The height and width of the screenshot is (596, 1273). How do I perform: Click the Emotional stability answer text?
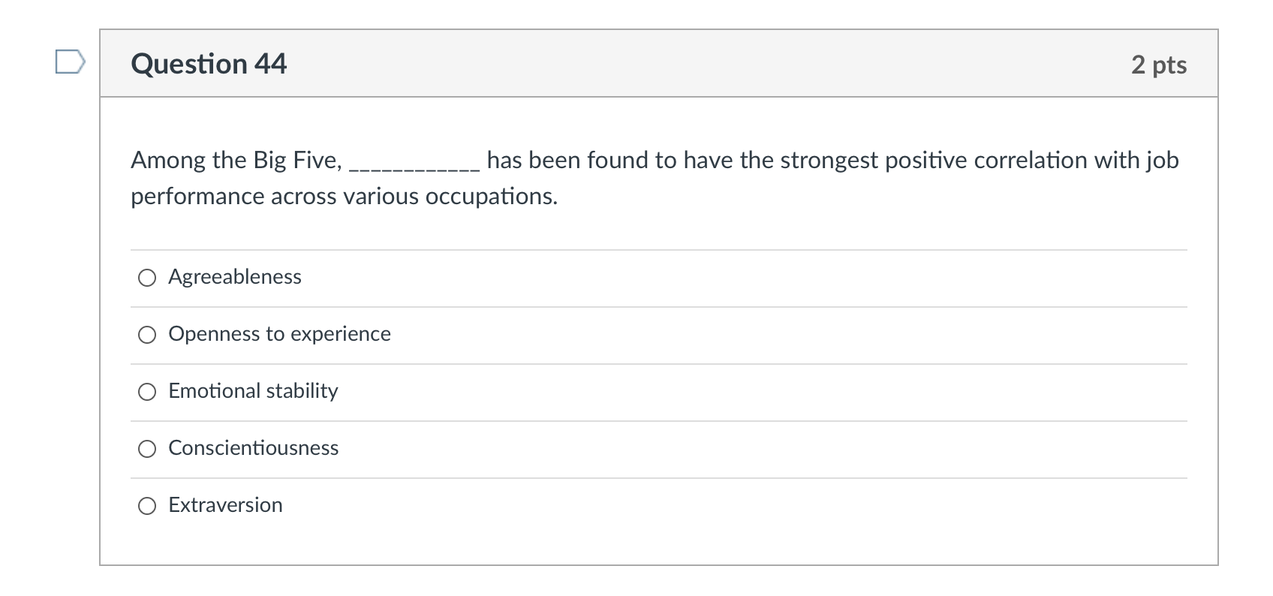coord(253,391)
